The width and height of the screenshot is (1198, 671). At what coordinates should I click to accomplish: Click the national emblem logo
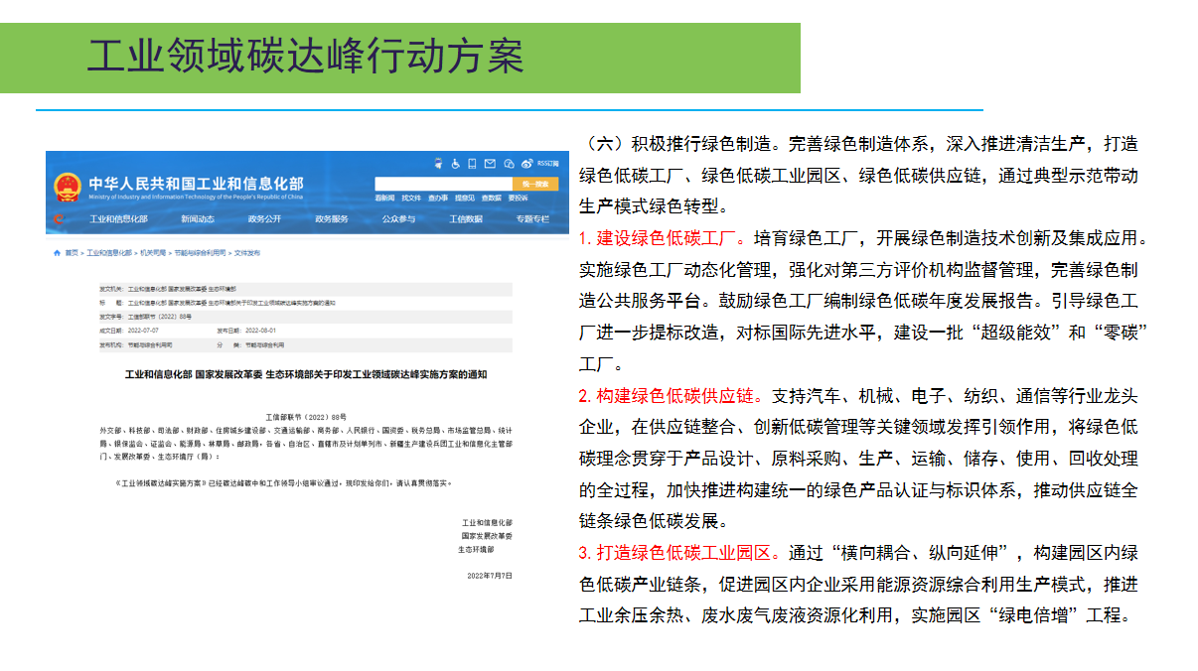pyautogui.click(x=67, y=187)
